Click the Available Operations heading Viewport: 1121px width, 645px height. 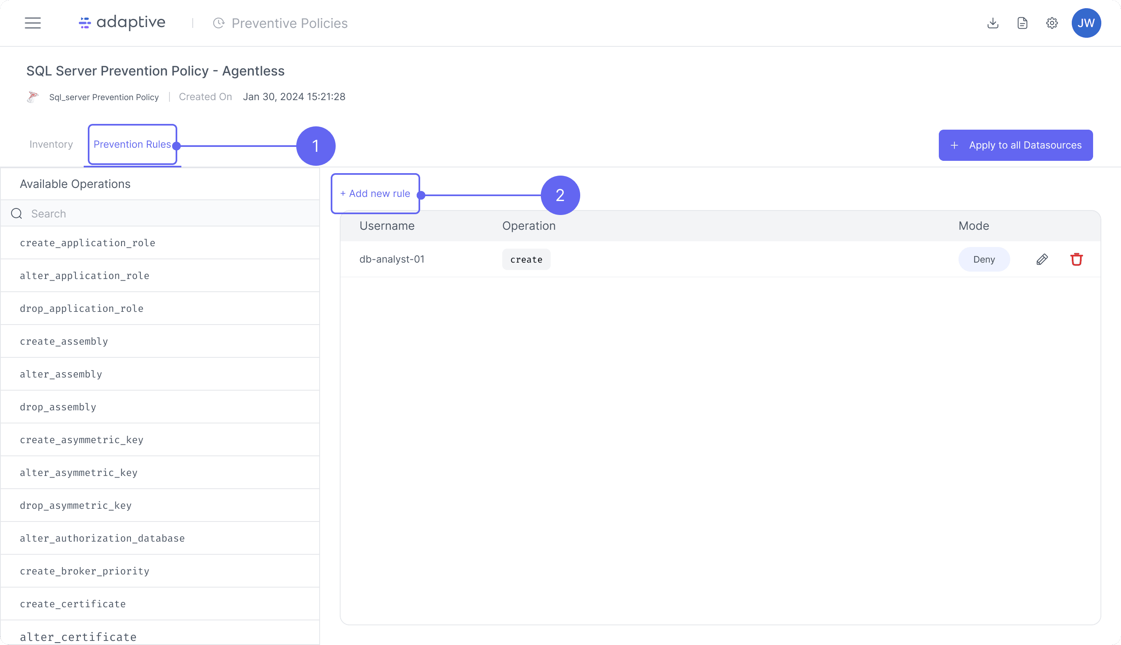click(75, 184)
